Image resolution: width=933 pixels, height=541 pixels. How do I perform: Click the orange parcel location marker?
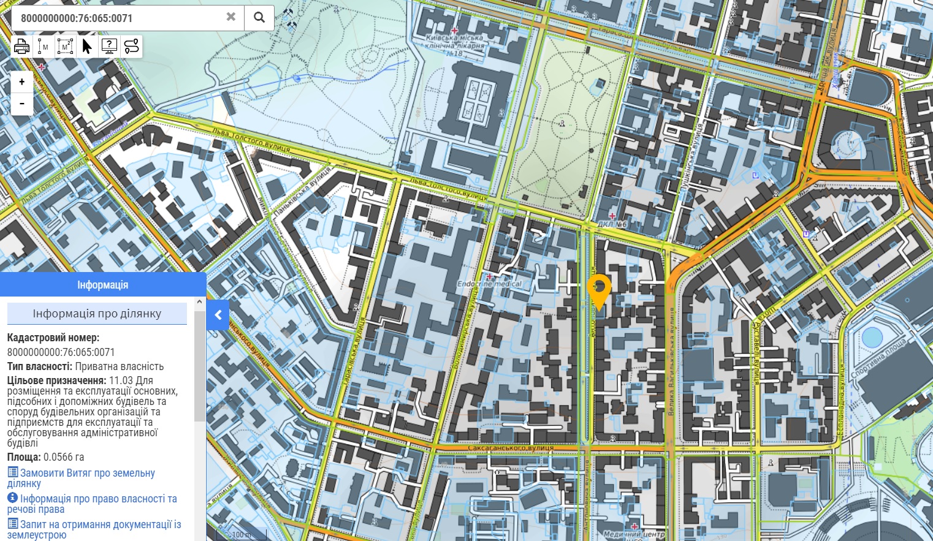599,290
